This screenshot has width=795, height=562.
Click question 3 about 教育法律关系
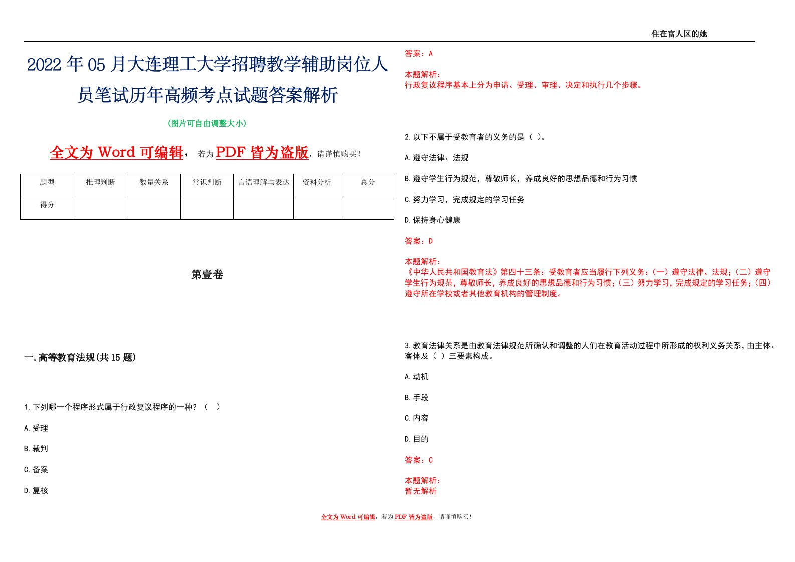coord(590,351)
